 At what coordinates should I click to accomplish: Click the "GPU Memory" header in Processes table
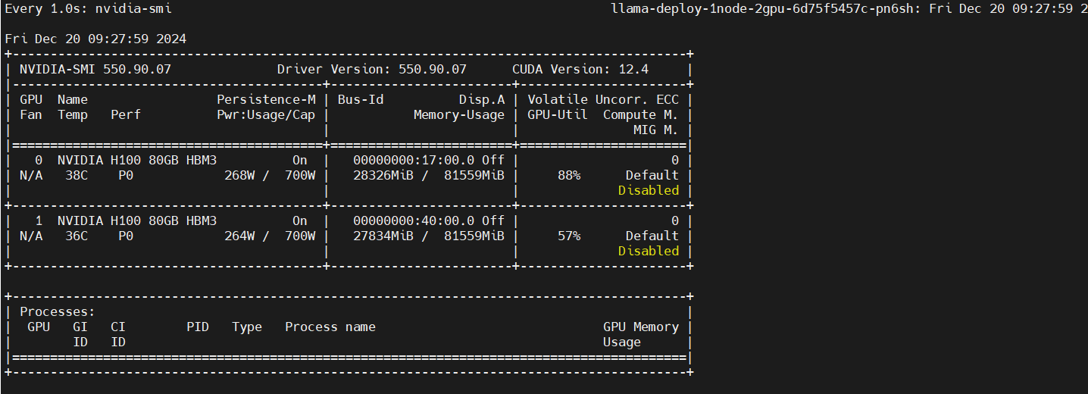click(x=641, y=327)
